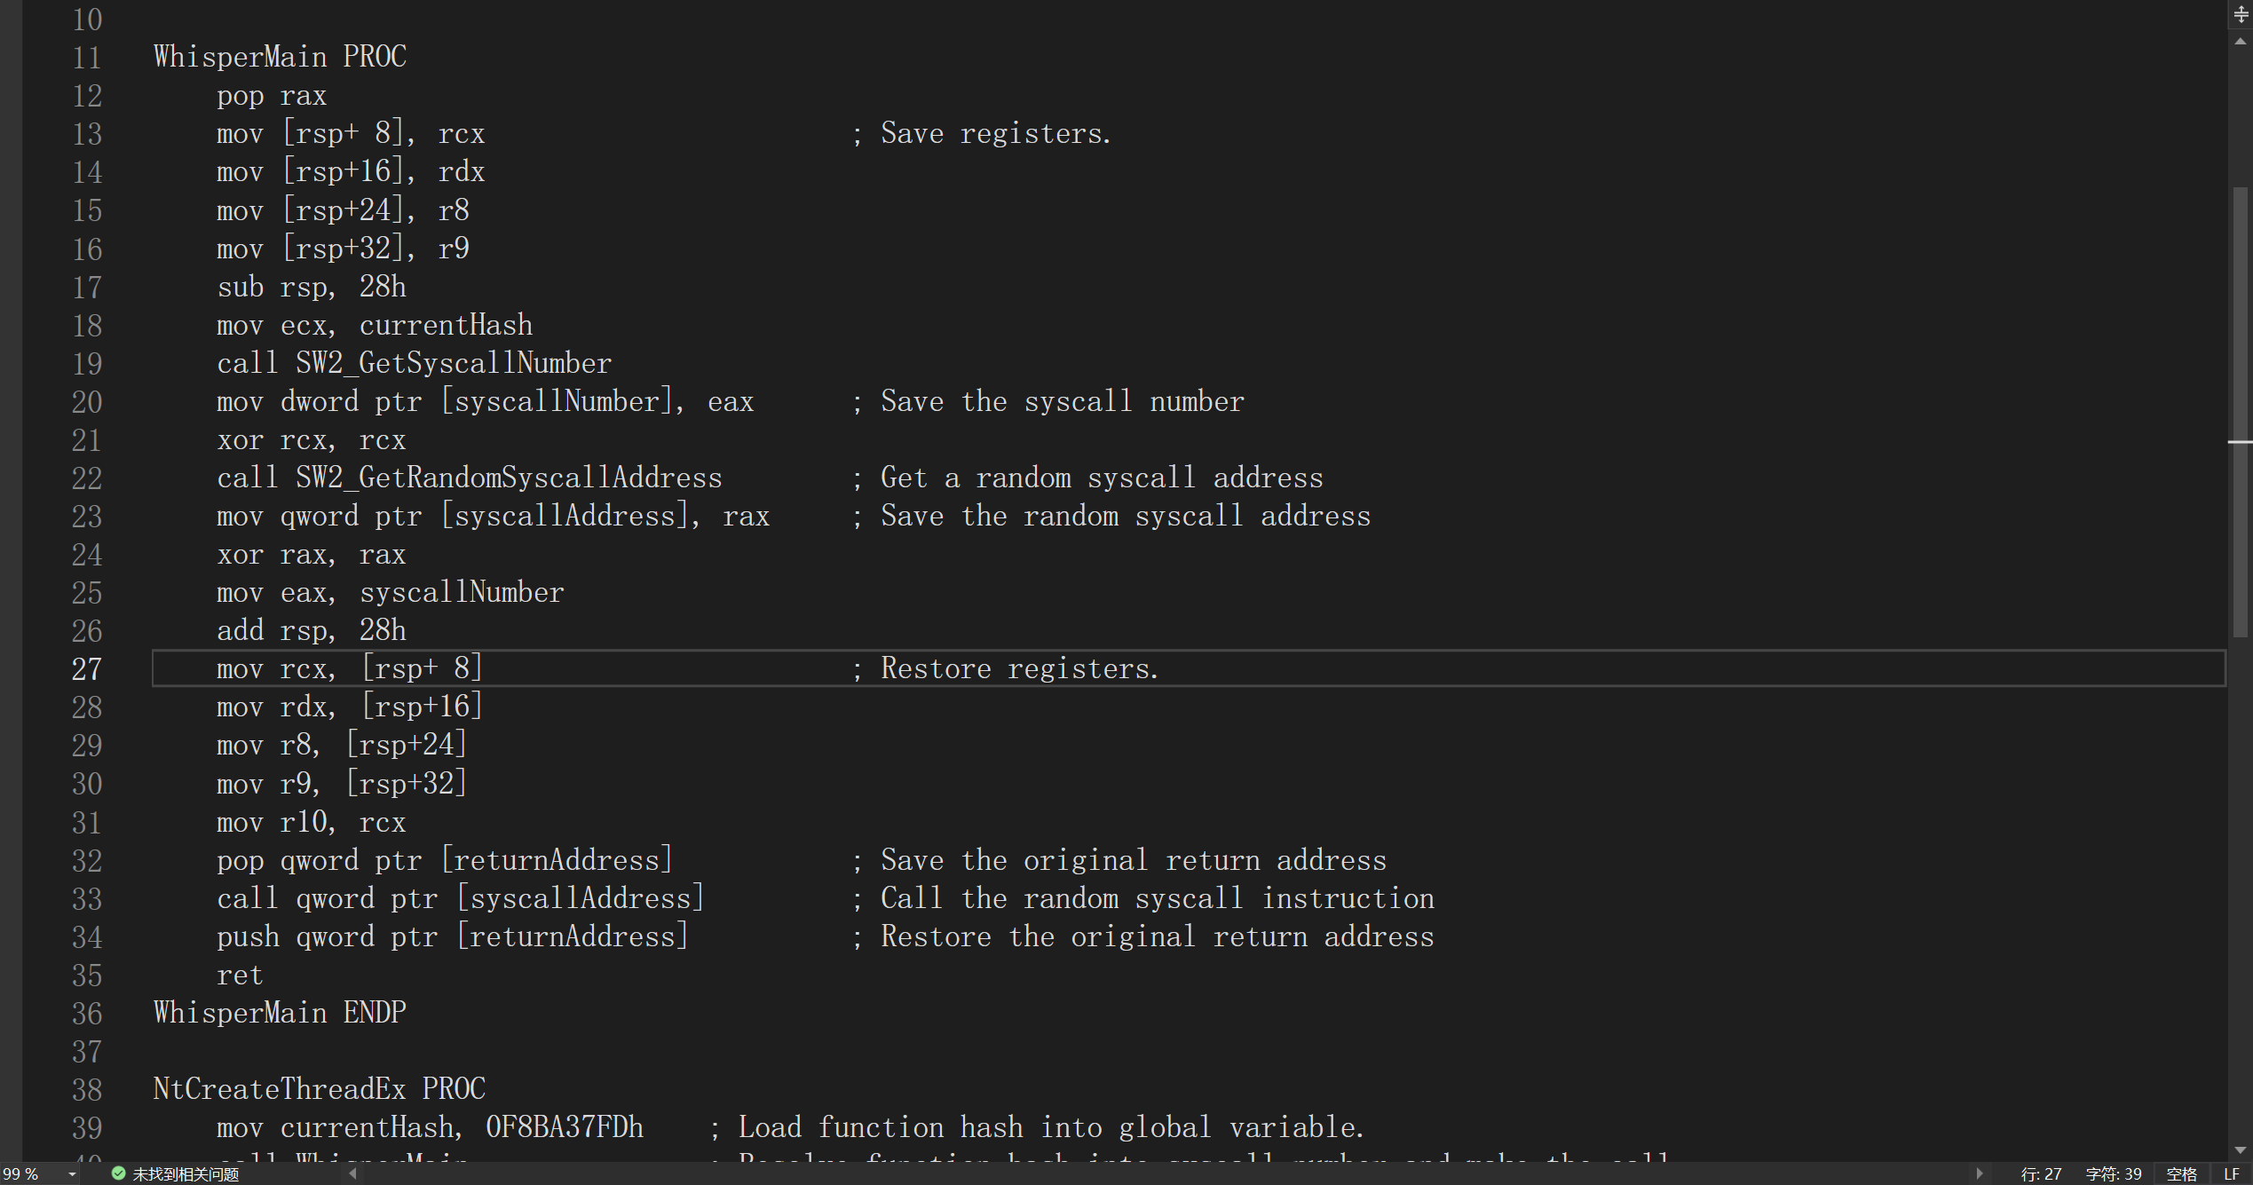Click horizontal scrollbar left arrow
Image resolution: width=2253 pixels, height=1185 pixels.
pyautogui.click(x=353, y=1173)
